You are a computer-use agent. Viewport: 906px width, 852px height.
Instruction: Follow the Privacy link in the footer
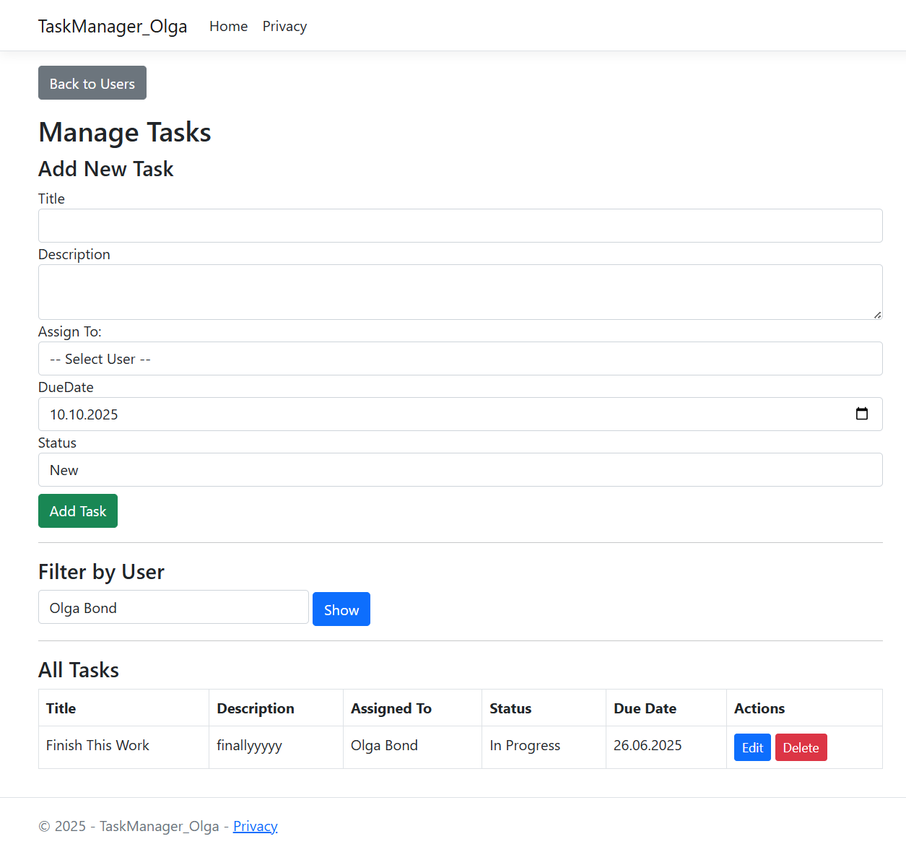point(255,826)
